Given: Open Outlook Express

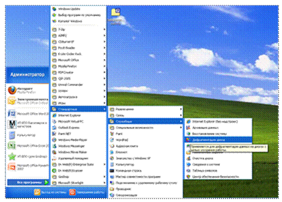Looking at the screenshot, I should 78,128.
